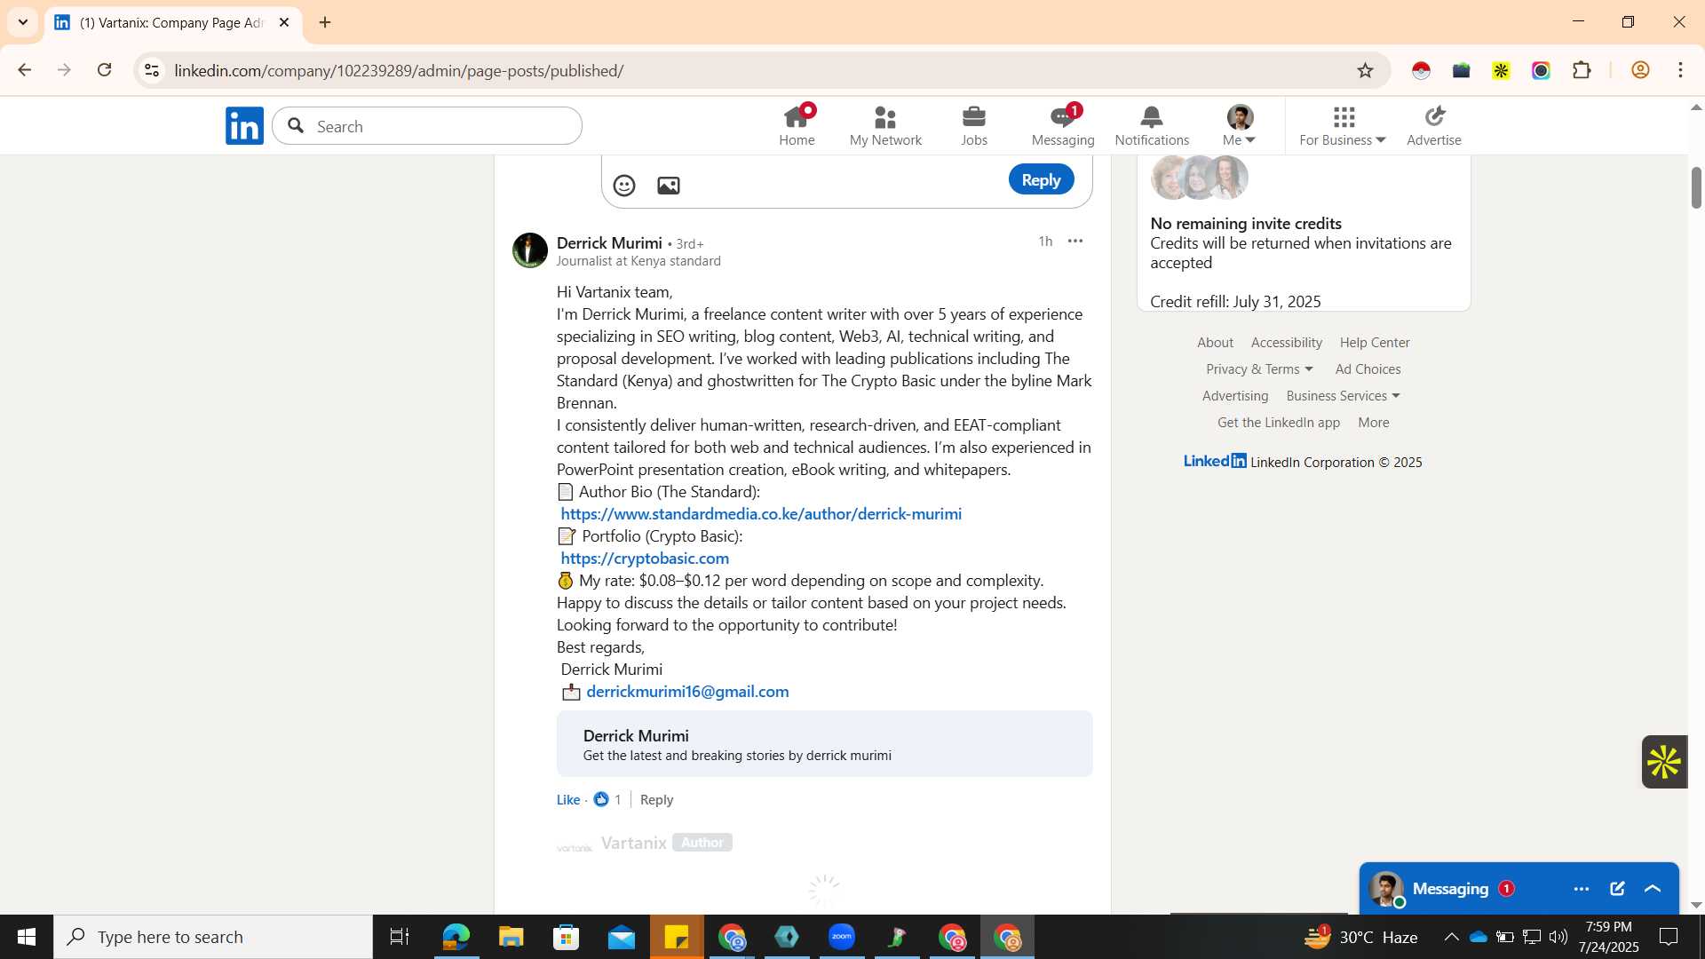The height and width of the screenshot is (959, 1705).
Task: Bookmark this page star
Action: [1365, 70]
